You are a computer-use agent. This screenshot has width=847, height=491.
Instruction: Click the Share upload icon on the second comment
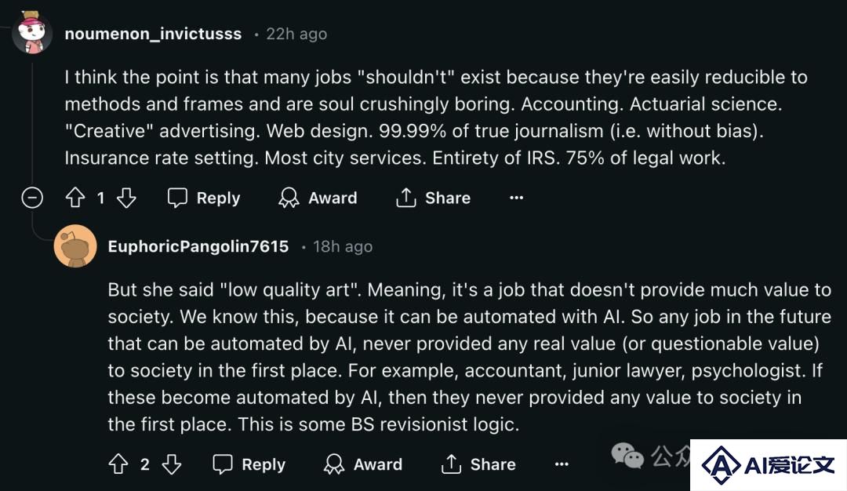(x=451, y=464)
